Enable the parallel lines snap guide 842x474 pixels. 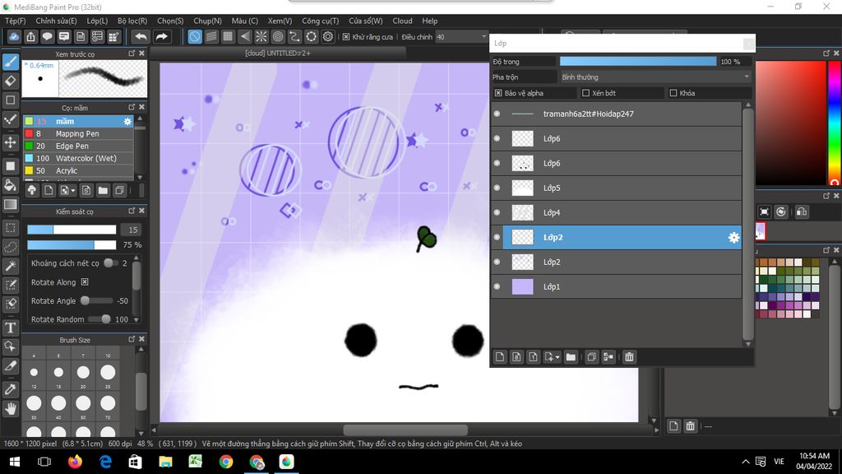tap(211, 36)
